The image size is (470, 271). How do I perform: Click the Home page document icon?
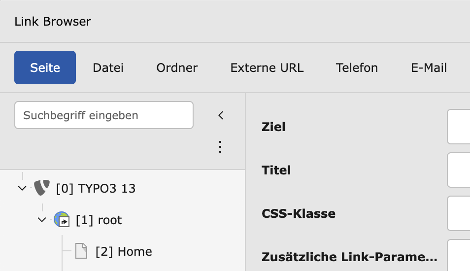(x=81, y=251)
